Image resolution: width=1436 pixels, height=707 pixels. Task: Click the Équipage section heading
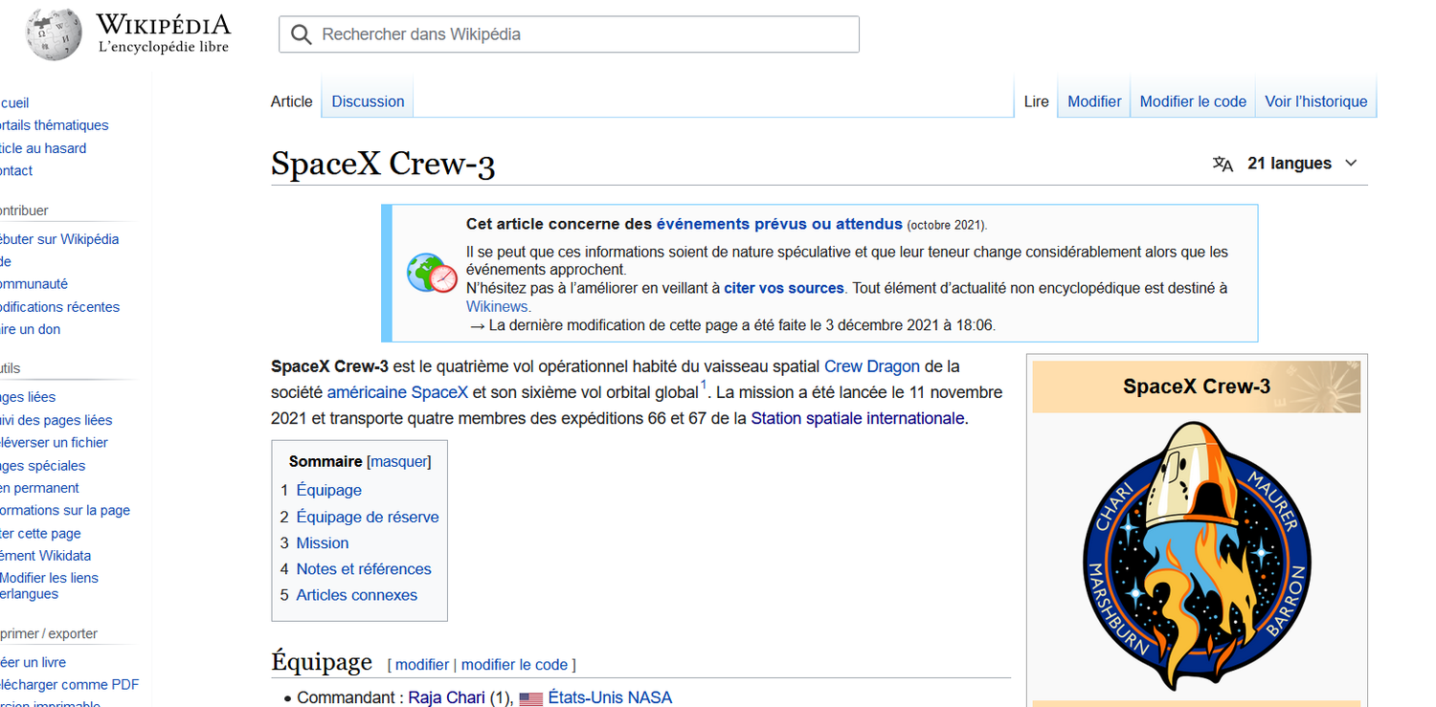click(x=322, y=662)
